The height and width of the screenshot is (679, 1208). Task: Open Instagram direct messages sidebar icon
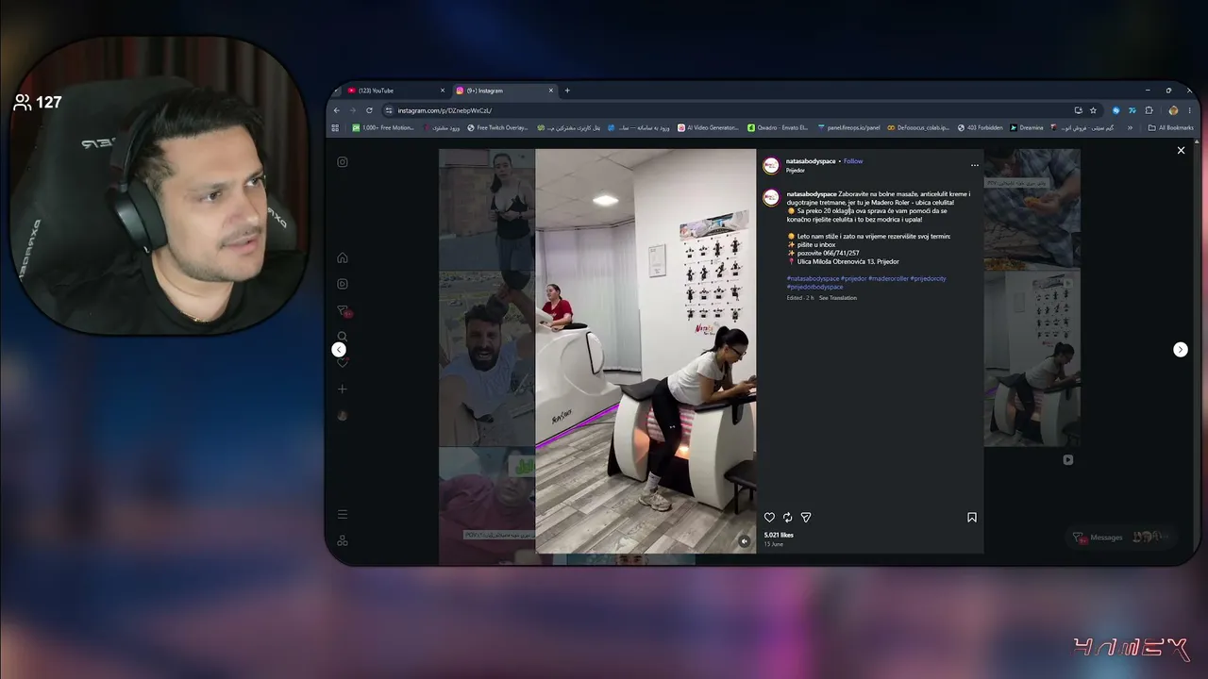click(x=343, y=310)
